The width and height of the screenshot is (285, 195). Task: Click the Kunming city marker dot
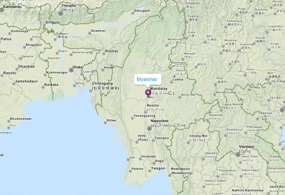tap(239, 50)
